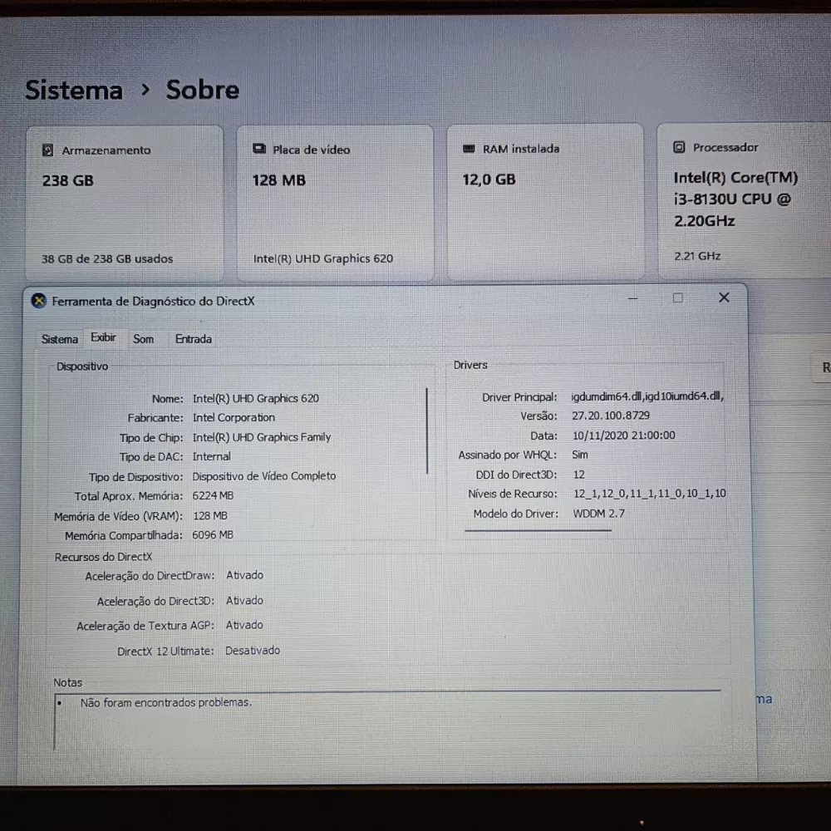Click the 'Memória de Vídeo (VRAM):' label
This screenshot has width=831, height=831.
118,516
